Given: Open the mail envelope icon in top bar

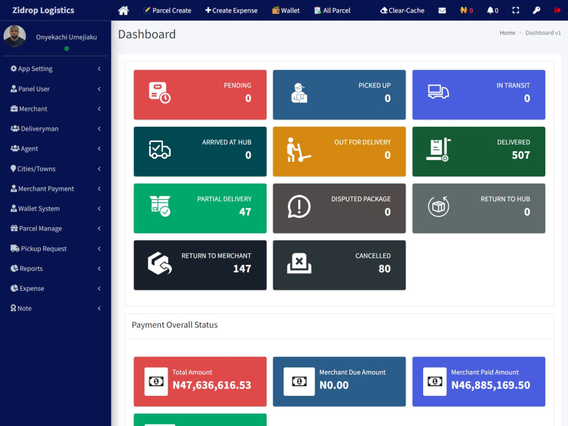Looking at the screenshot, I should [442, 10].
